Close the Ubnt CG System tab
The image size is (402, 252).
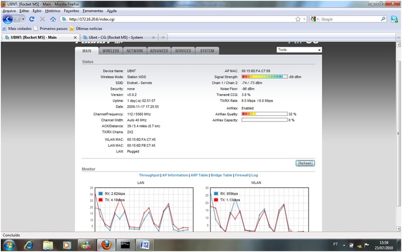click(153, 37)
